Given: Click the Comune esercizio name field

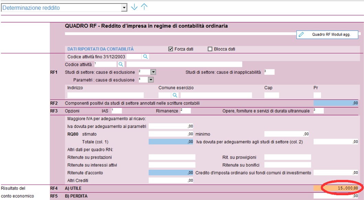Looking at the screenshot, I should tap(216, 95).
